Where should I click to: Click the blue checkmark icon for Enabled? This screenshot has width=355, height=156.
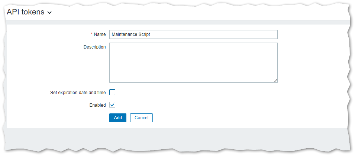[x=112, y=105]
